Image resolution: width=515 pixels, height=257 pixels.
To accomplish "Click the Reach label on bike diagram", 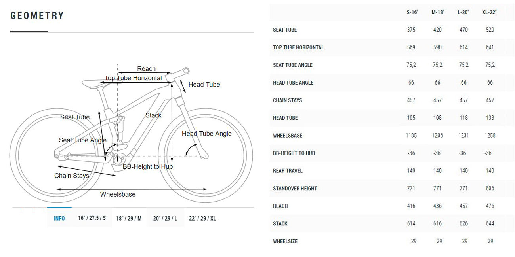I will click(x=147, y=69).
